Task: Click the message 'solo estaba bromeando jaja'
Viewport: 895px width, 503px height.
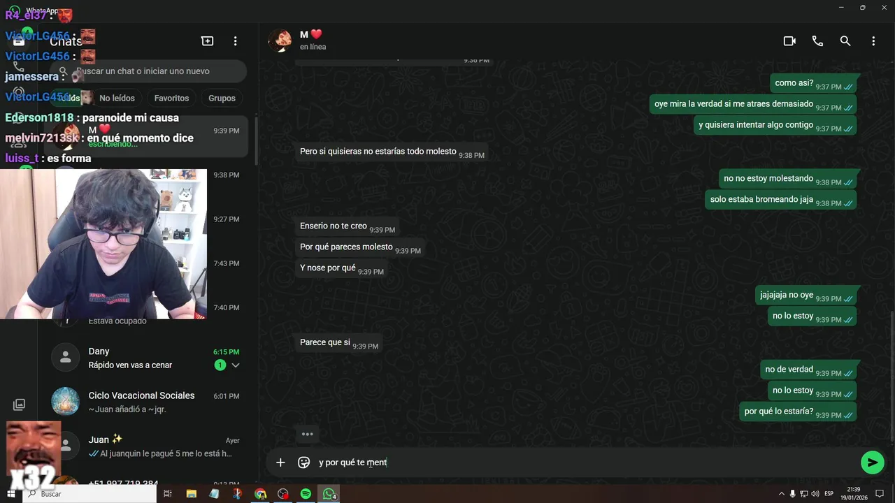Action: coord(781,200)
